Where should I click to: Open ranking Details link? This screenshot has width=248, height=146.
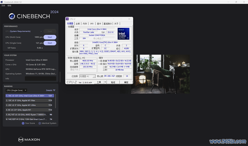tap(49, 90)
